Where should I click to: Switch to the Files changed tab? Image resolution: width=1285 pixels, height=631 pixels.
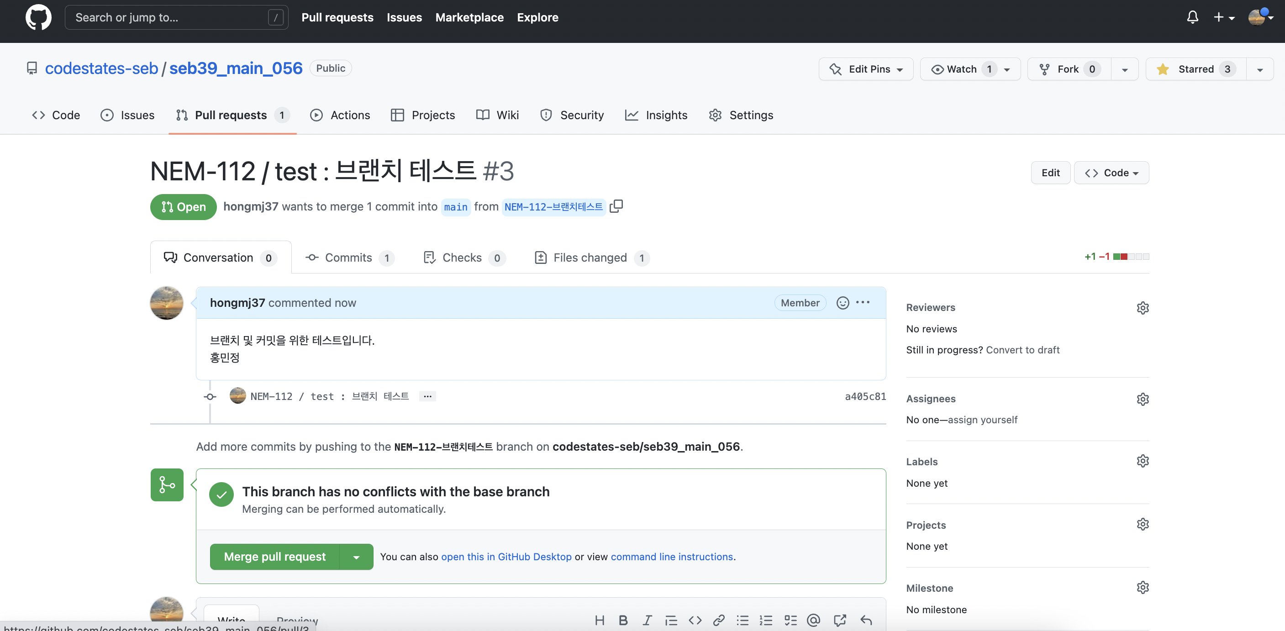(x=590, y=258)
